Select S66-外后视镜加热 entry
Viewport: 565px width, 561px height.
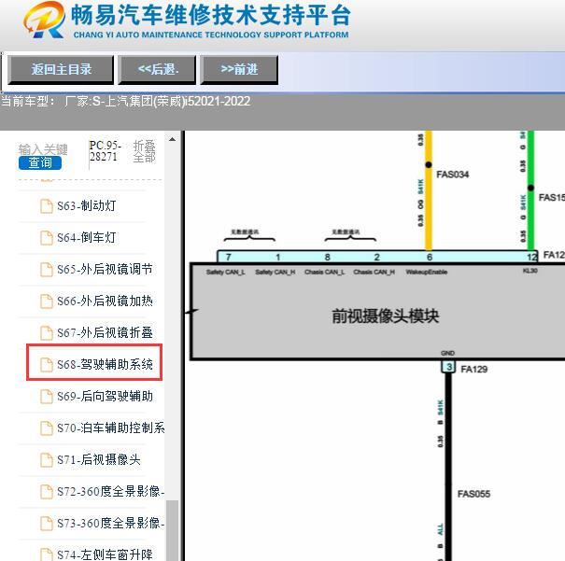pos(105,301)
